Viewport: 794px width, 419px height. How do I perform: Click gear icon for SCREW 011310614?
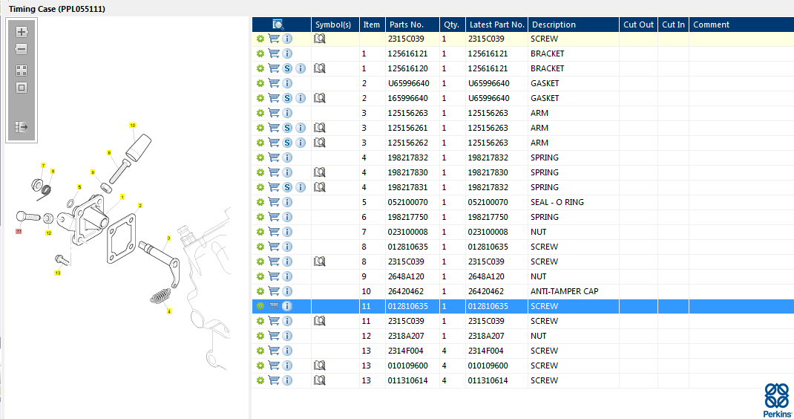[260, 380]
